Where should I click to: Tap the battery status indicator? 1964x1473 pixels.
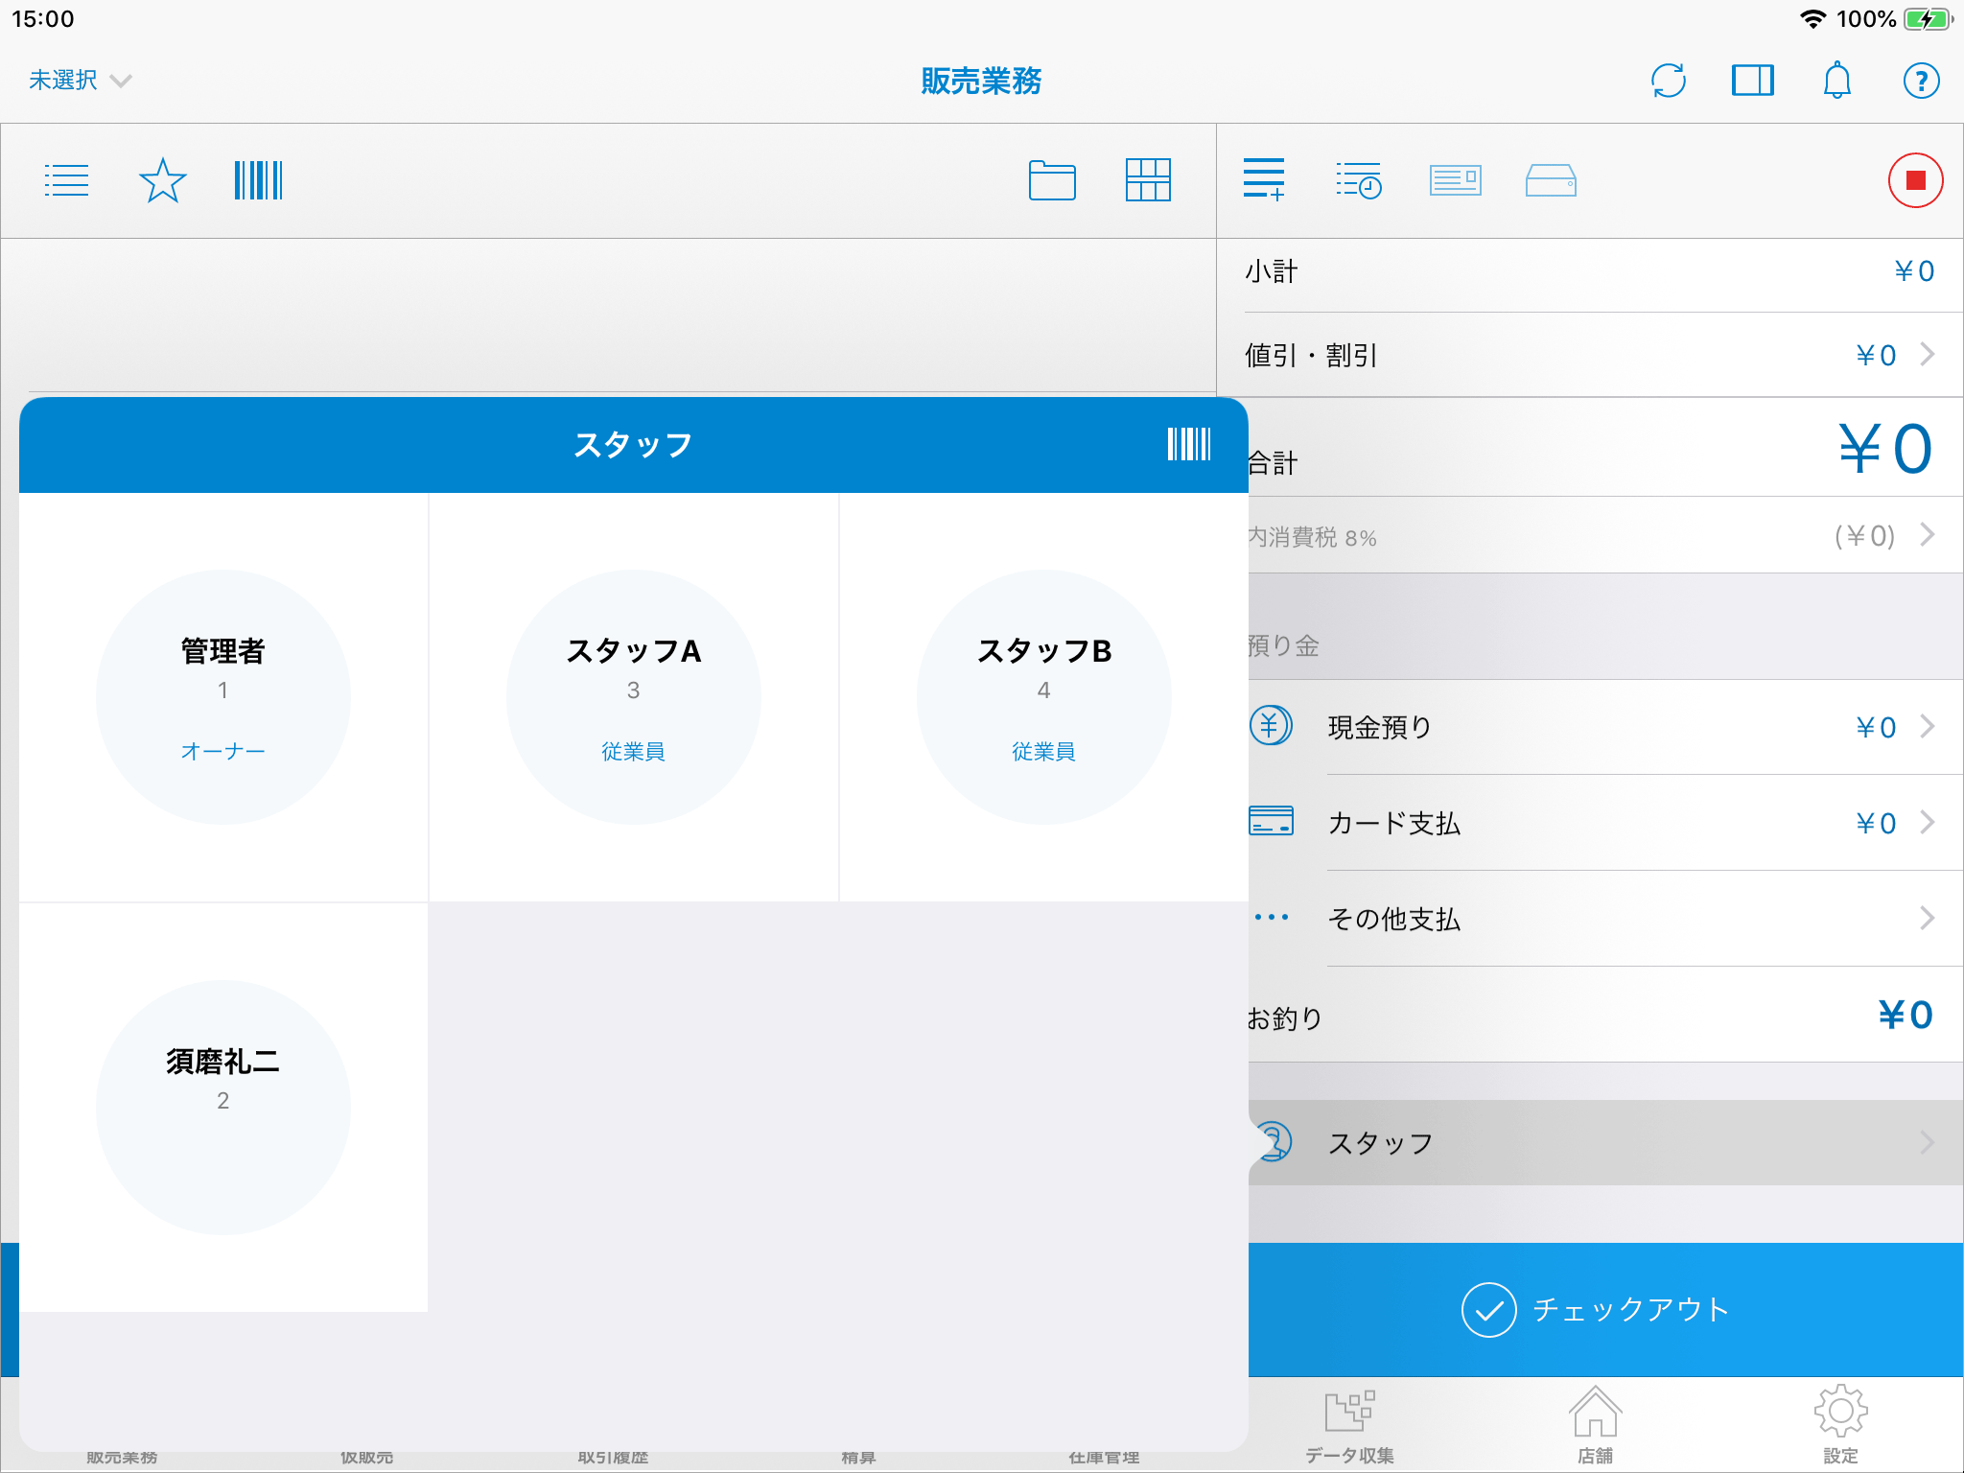coord(1928,19)
